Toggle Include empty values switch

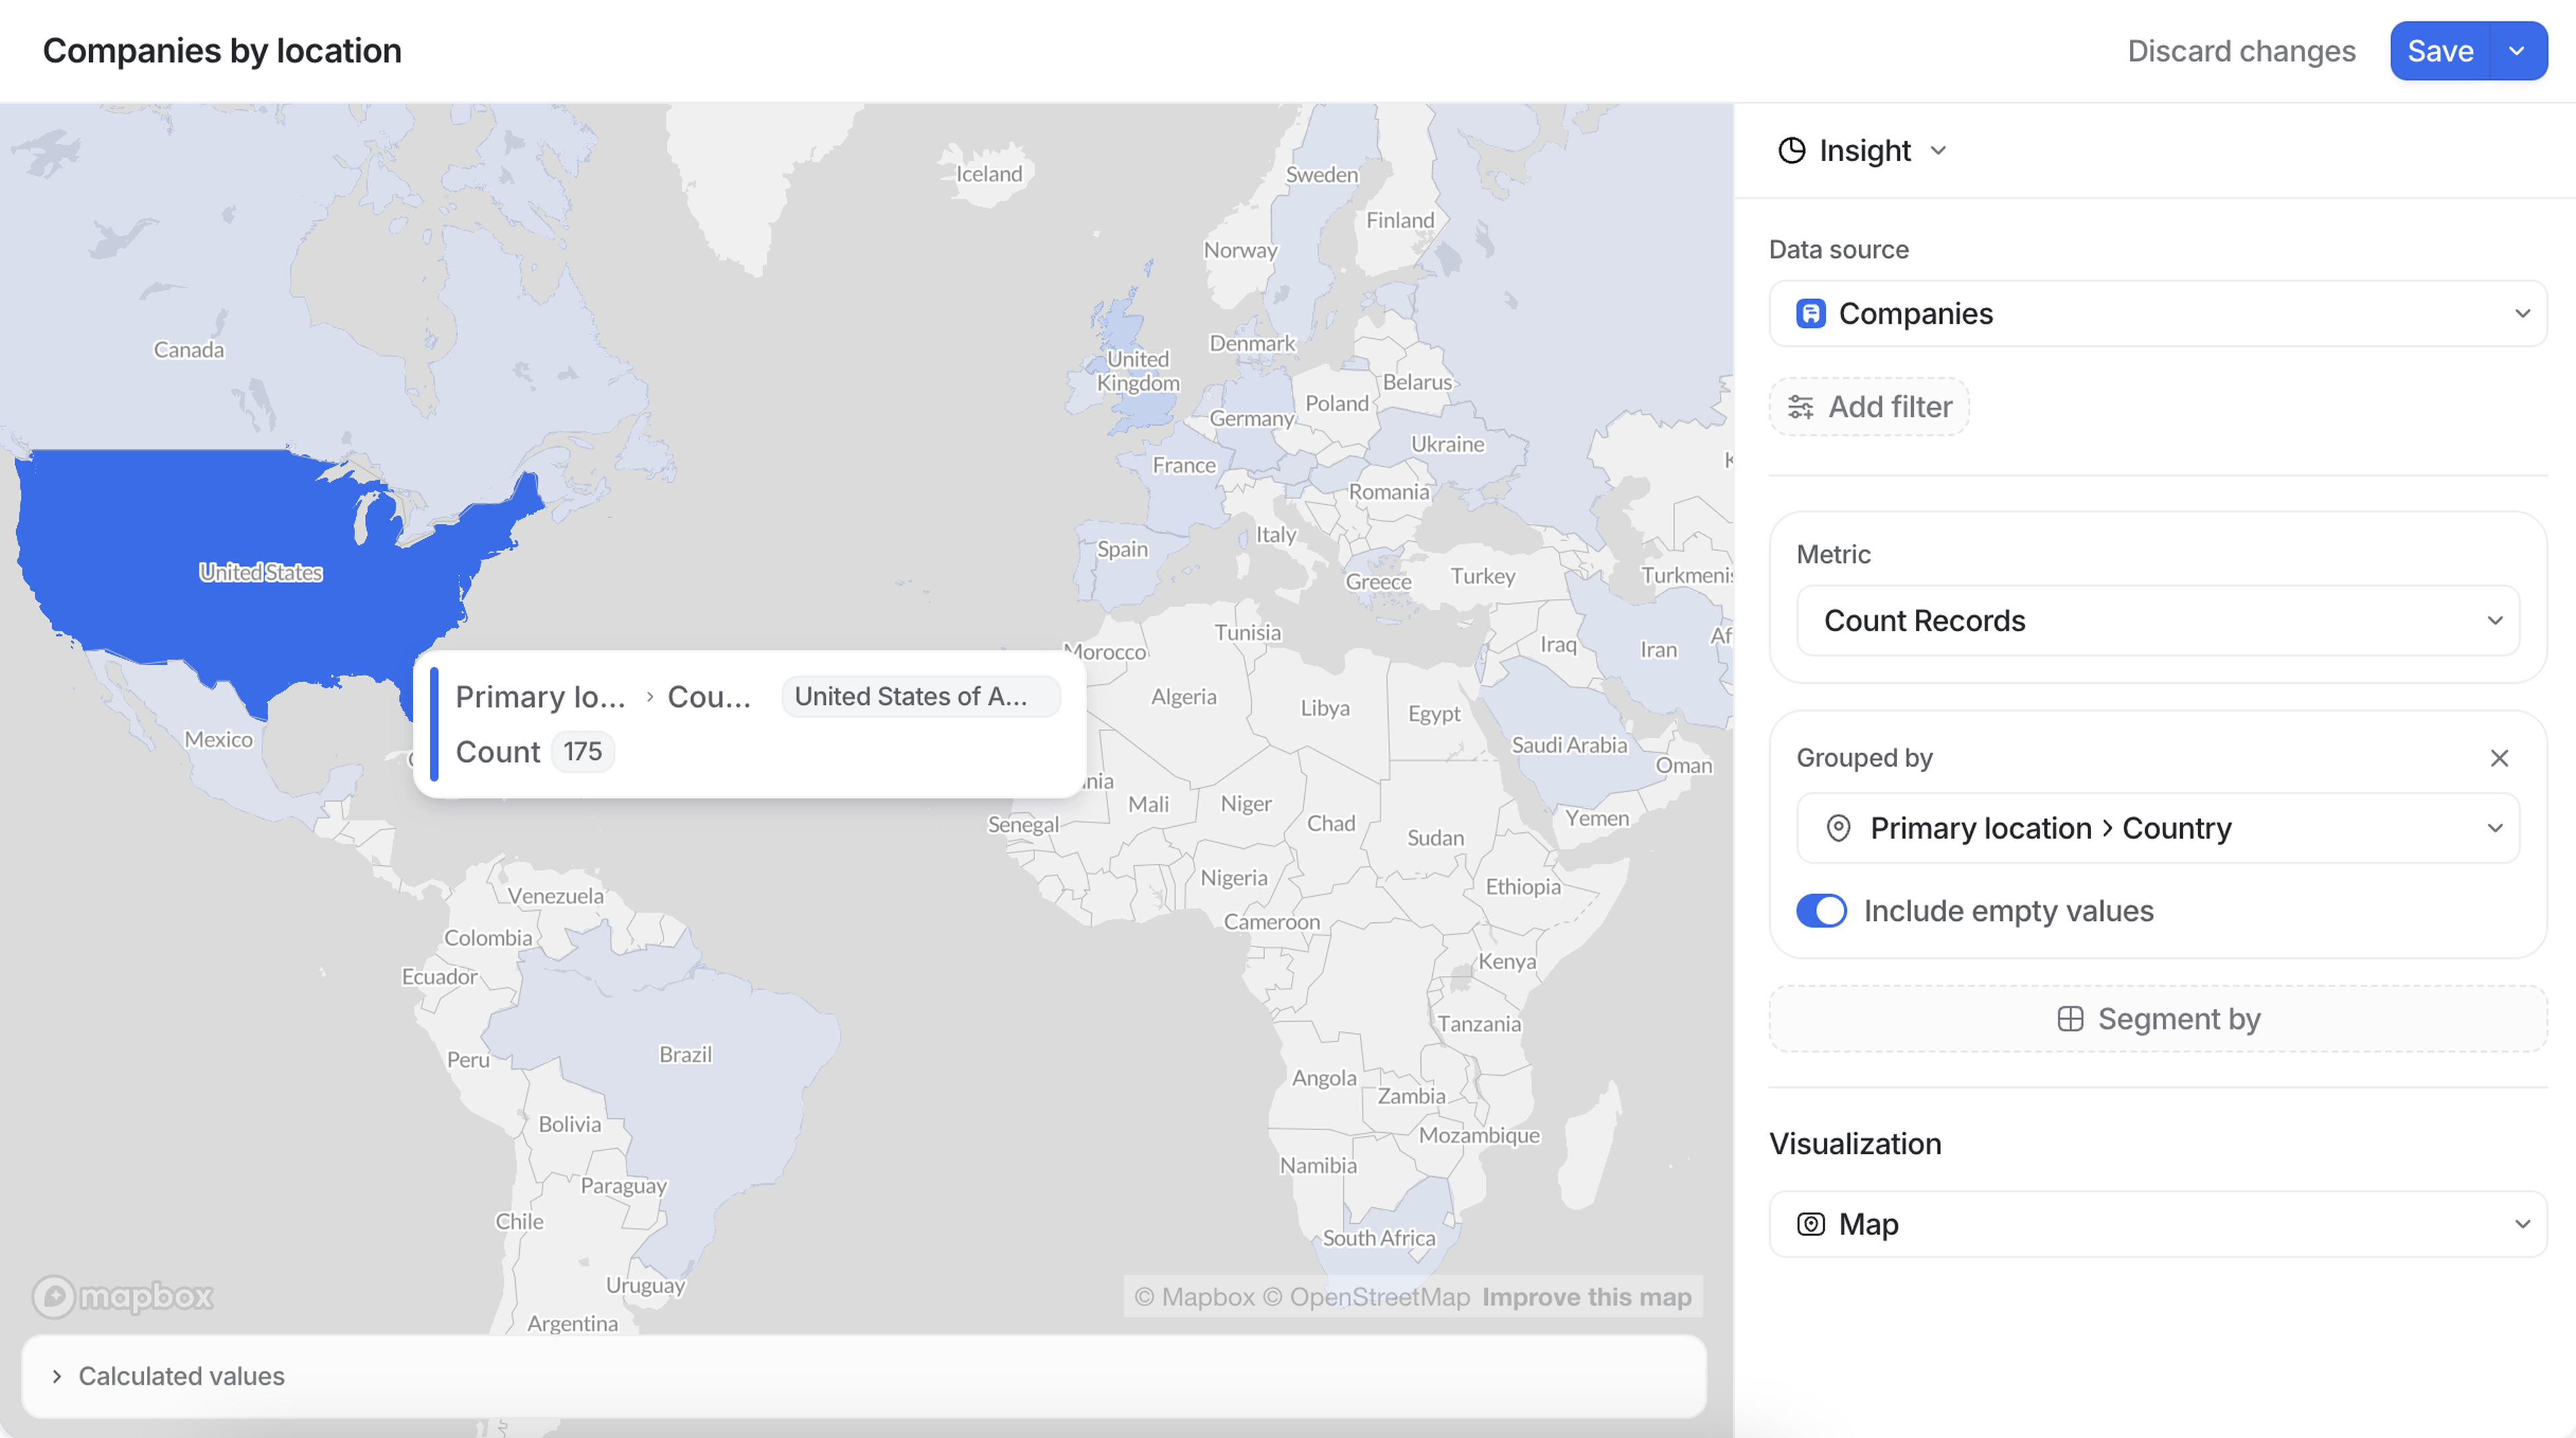point(1821,911)
